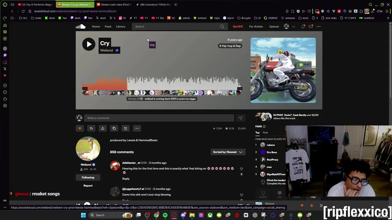The width and height of the screenshot is (392, 220).
Task: Open Weiland's large profile avatar
Action: point(88,149)
